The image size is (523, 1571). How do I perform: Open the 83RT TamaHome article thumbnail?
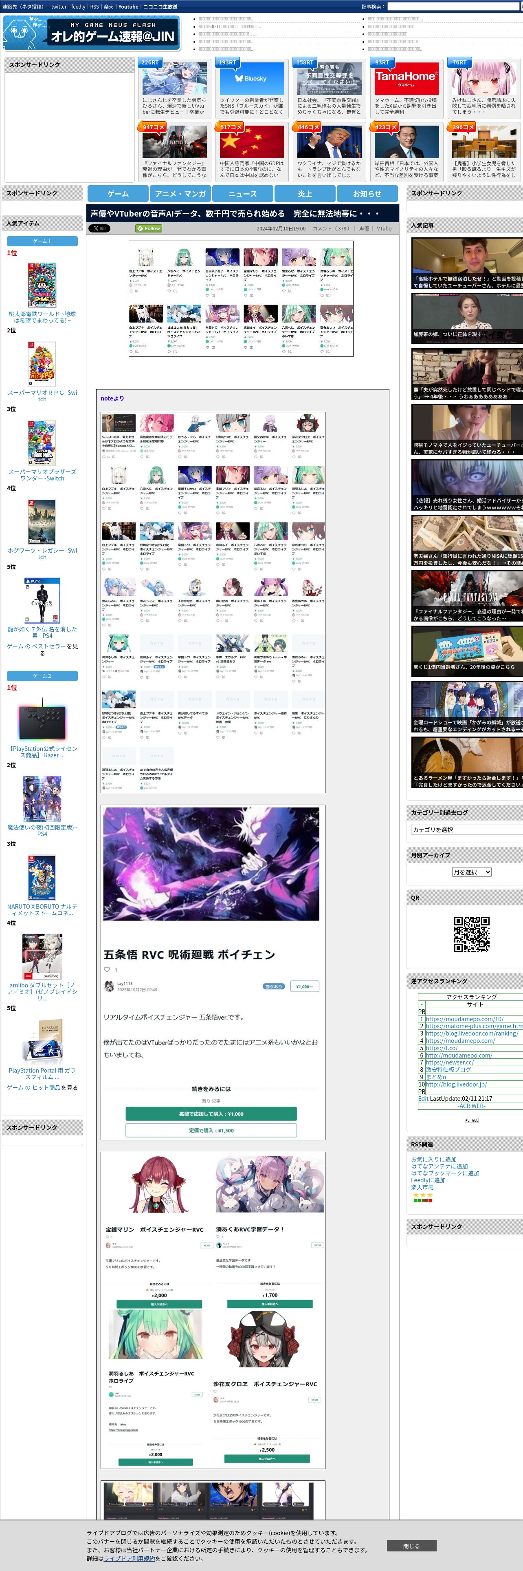[x=406, y=79]
